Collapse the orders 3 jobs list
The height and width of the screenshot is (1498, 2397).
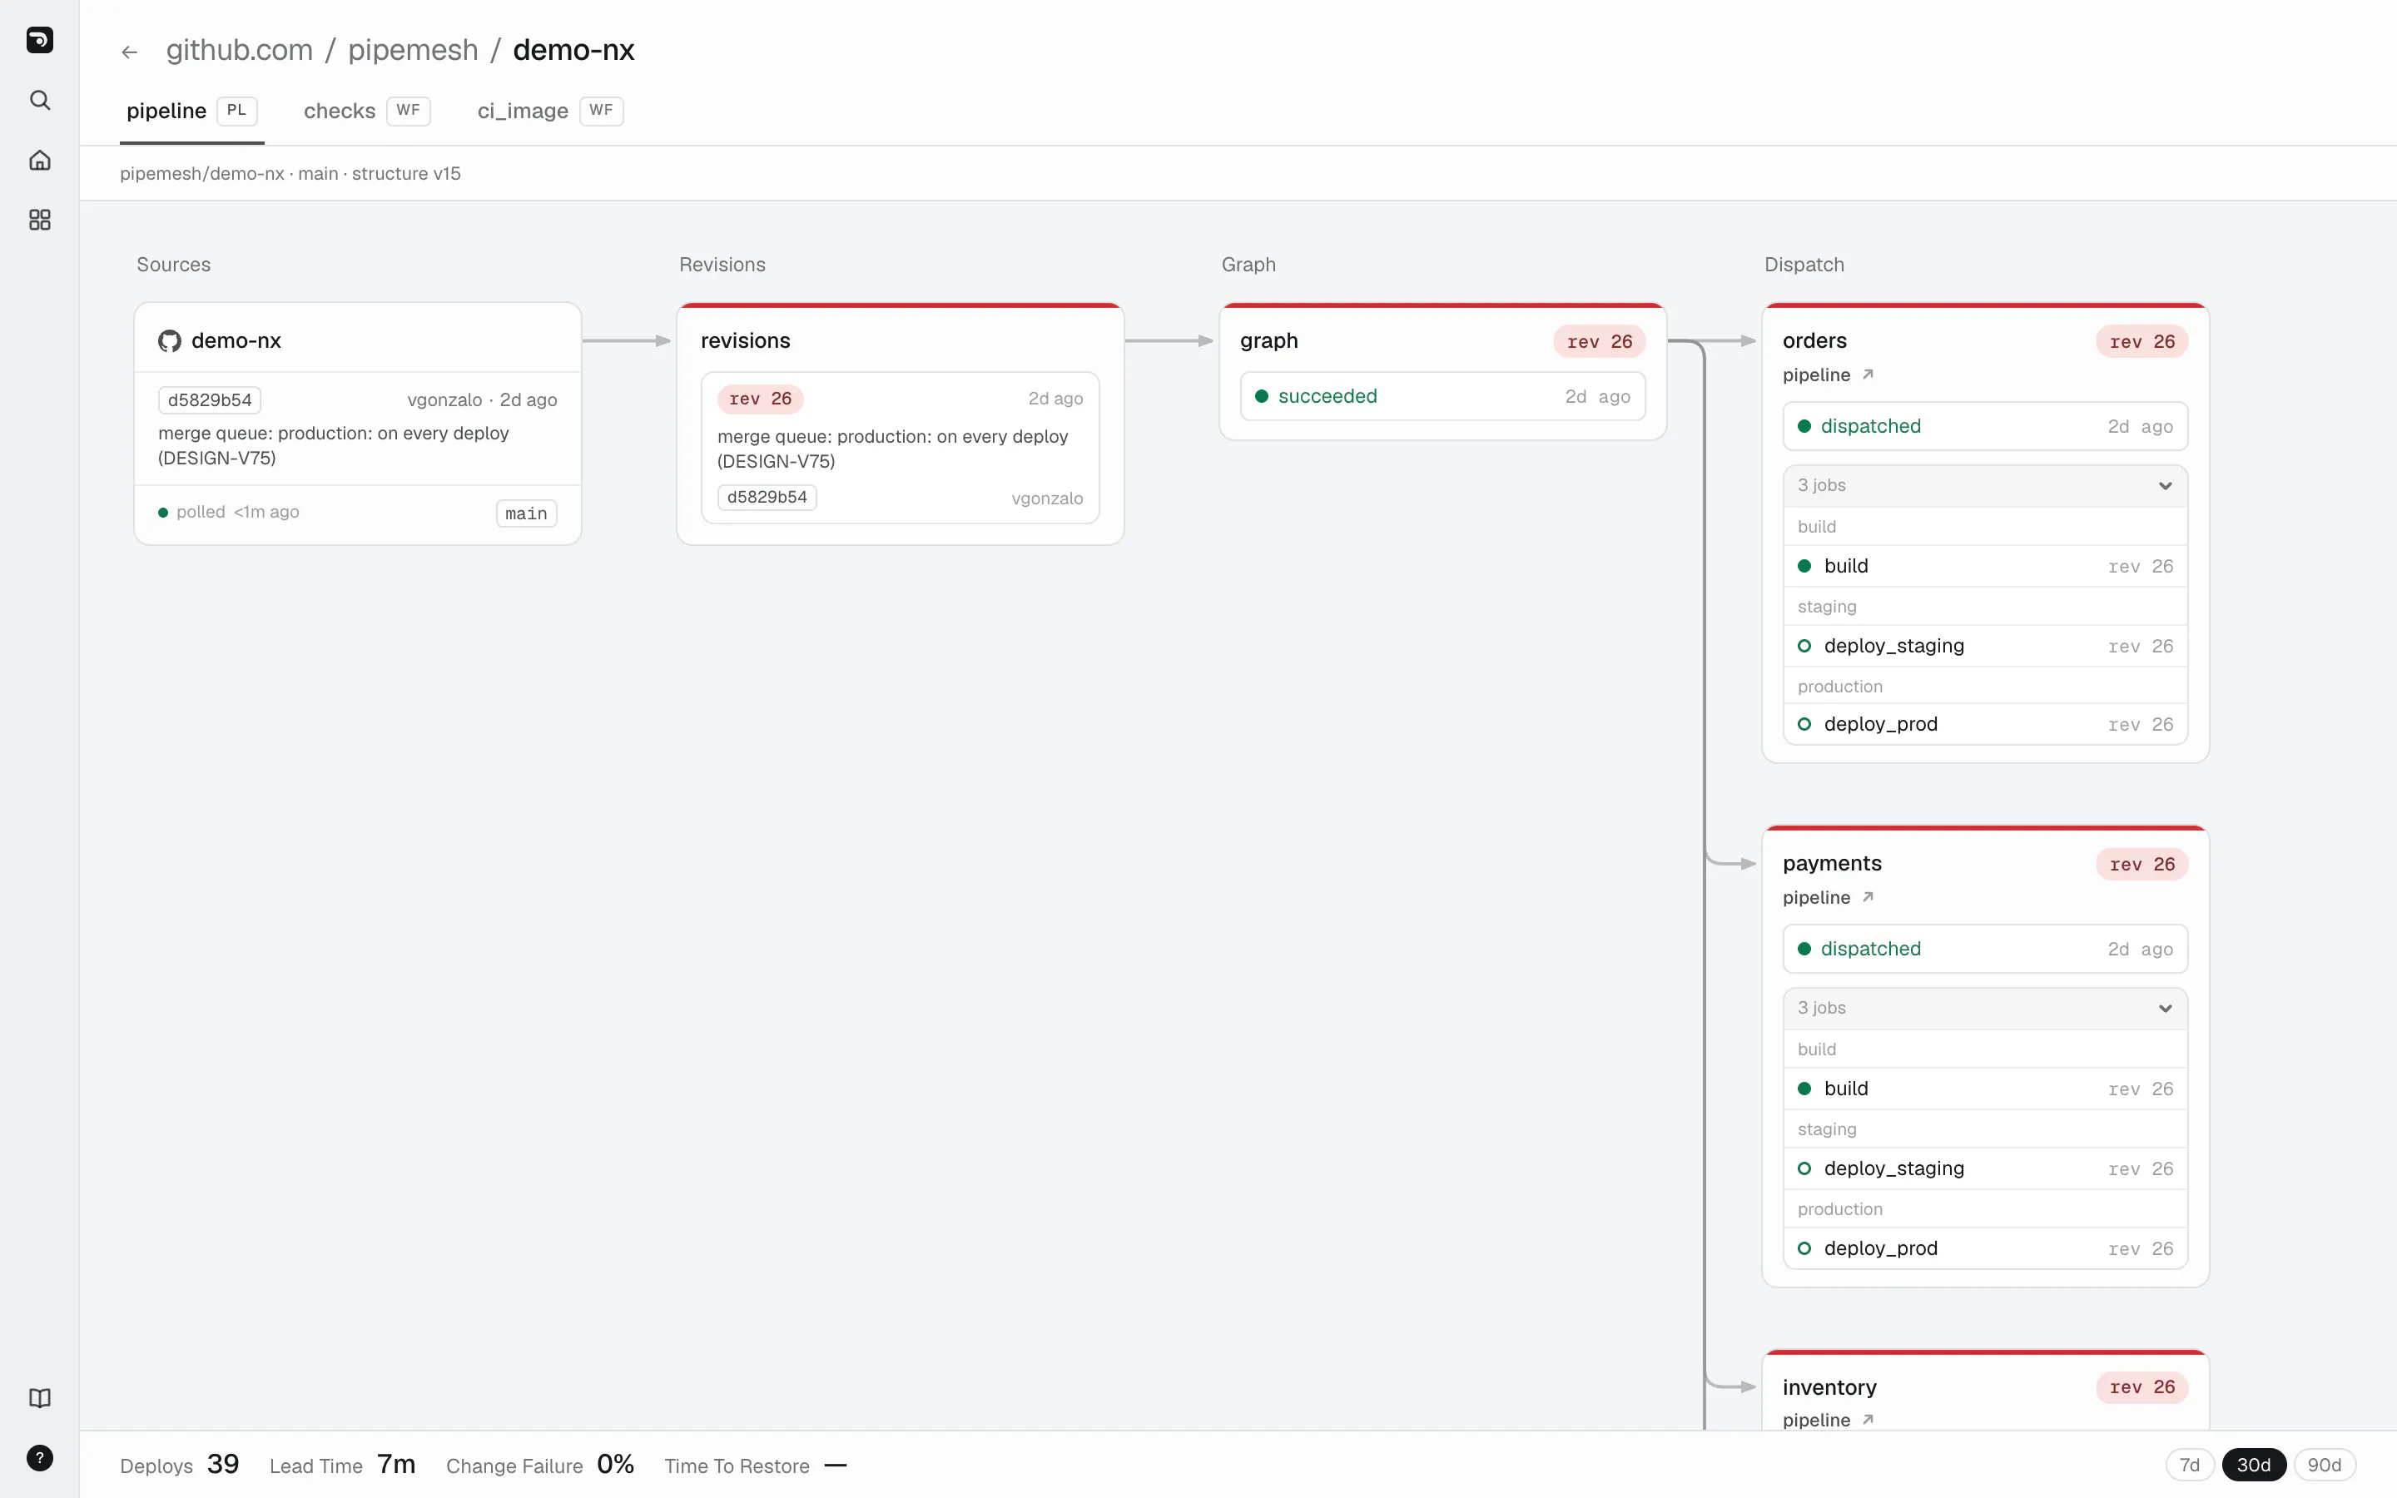click(1985, 485)
